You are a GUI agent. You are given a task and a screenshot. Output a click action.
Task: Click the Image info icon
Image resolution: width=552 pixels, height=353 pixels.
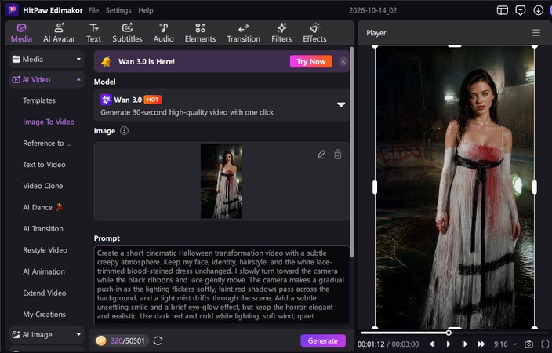coord(124,131)
